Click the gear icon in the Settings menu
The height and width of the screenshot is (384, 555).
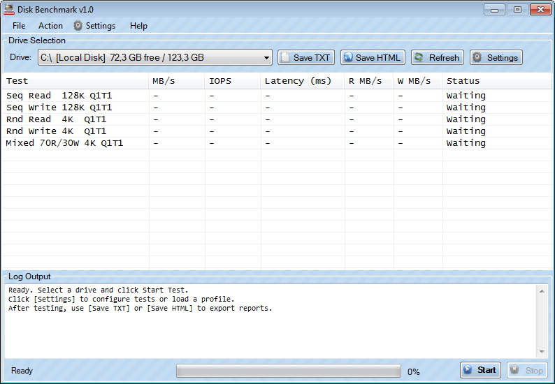[78, 26]
